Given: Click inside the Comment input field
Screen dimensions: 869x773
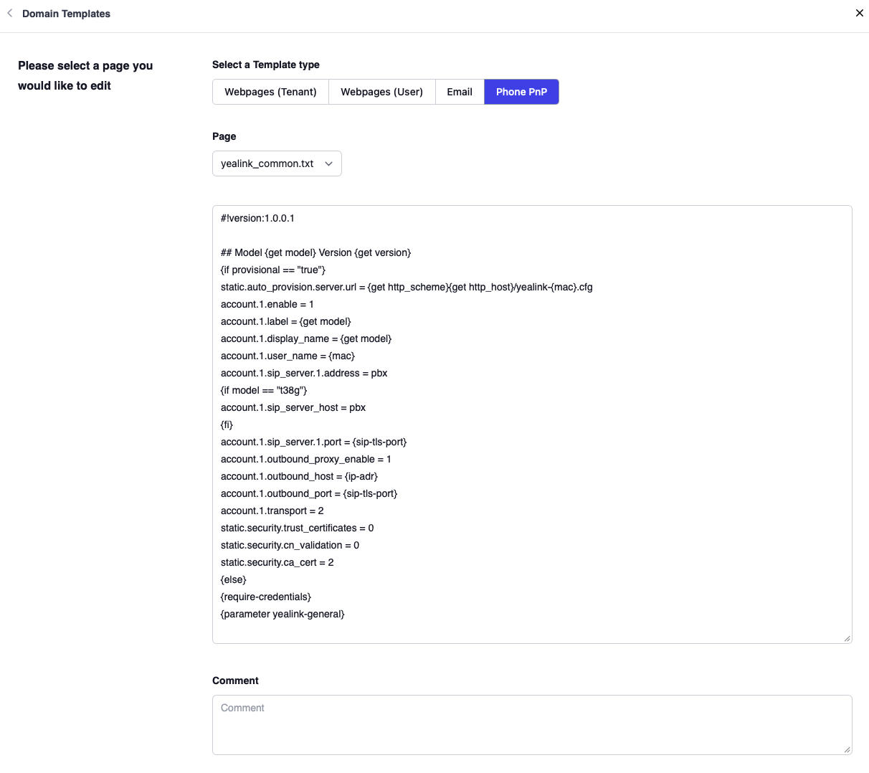Looking at the screenshot, I should [x=502, y=724].
